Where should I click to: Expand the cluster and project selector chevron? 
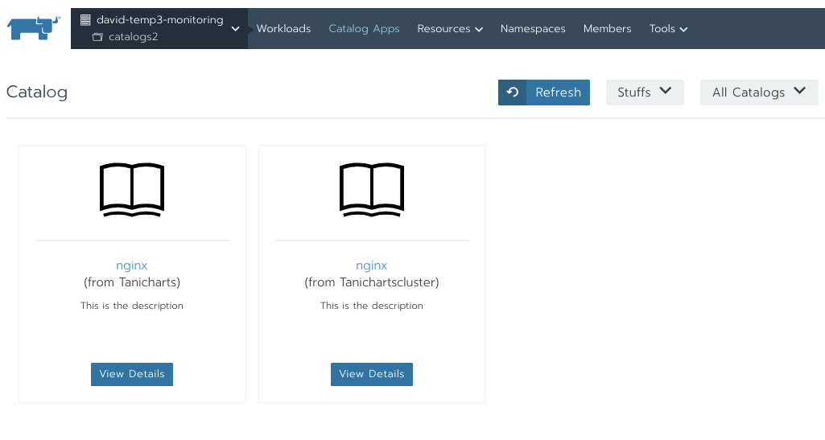(x=235, y=29)
